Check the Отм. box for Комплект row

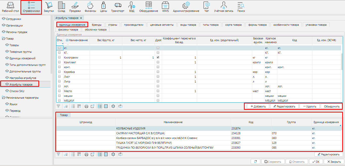[x=59, y=62]
